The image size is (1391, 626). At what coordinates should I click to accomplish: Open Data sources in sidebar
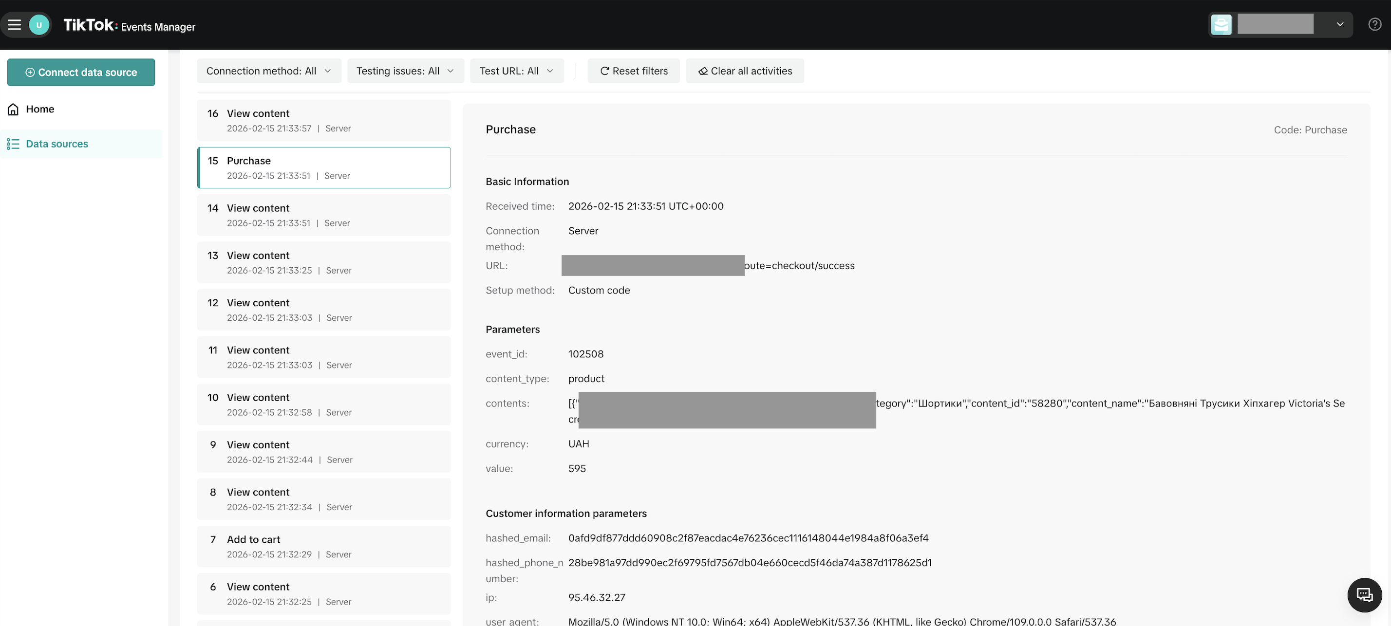coord(56,144)
